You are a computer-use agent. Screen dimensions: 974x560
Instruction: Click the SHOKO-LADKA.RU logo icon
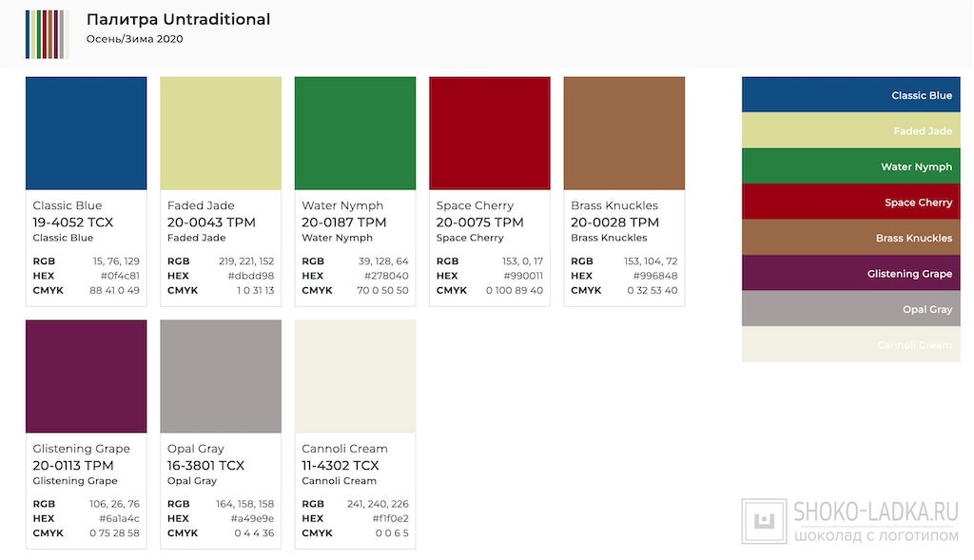pyautogui.click(x=764, y=521)
